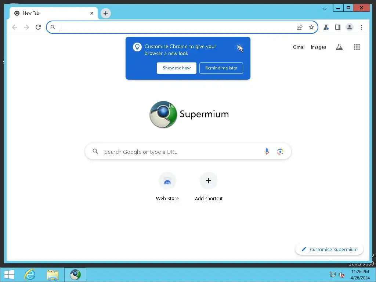376x282 pixels.
Task: Close the New Tab tab
Action: tap(91, 13)
